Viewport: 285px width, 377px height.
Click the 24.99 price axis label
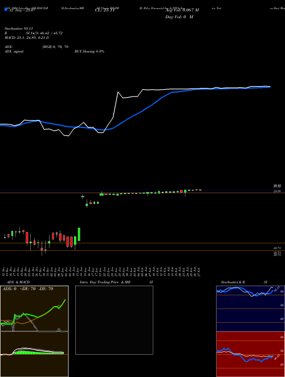tap(277, 191)
